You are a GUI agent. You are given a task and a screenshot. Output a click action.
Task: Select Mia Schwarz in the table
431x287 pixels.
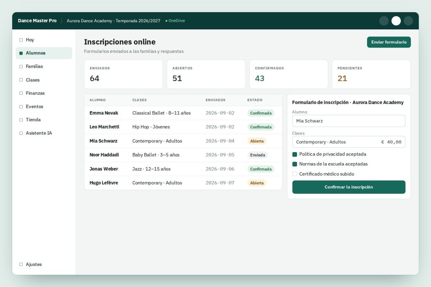183,141
